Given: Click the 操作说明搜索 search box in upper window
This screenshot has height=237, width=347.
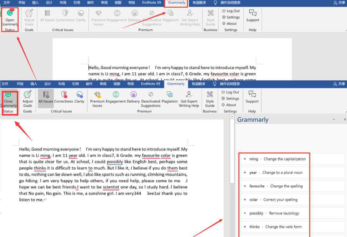Looking at the screenshot, I should coord(227,3).
